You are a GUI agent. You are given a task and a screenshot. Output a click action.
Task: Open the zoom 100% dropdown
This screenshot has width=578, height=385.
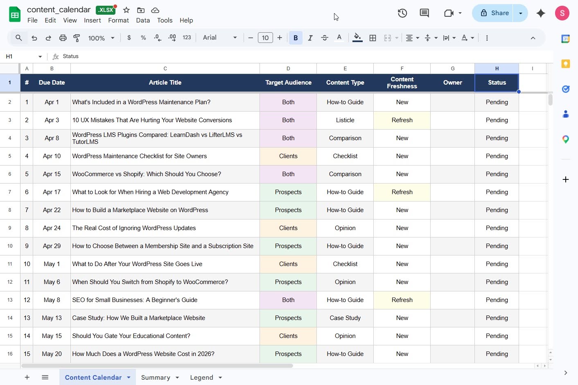(x=101, y=38)
